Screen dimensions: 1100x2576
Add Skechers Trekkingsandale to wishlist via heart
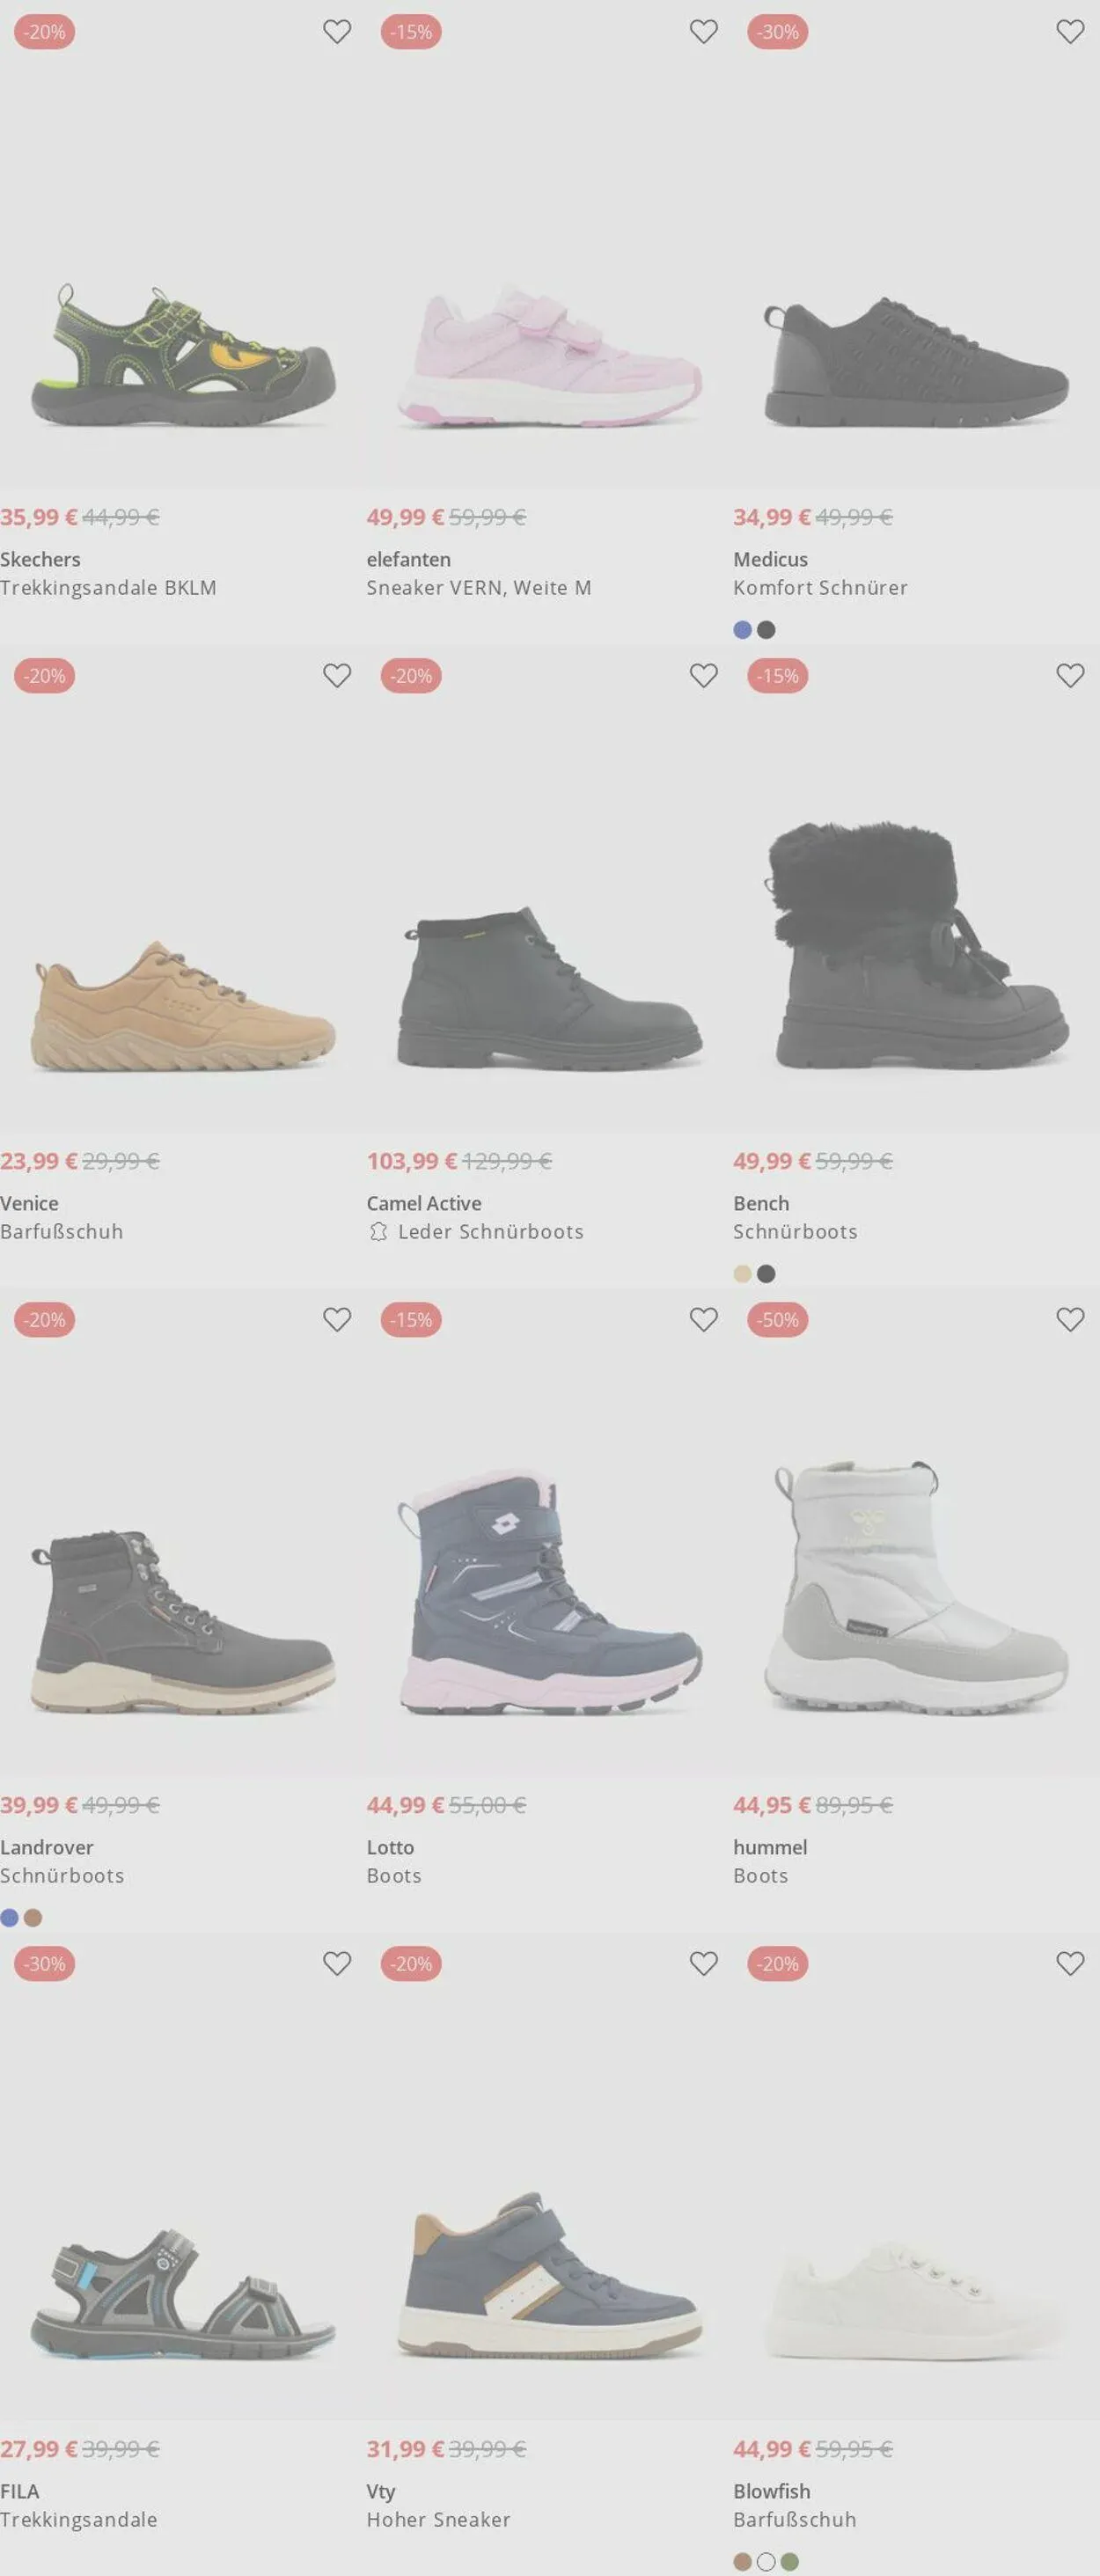[337, 32]
